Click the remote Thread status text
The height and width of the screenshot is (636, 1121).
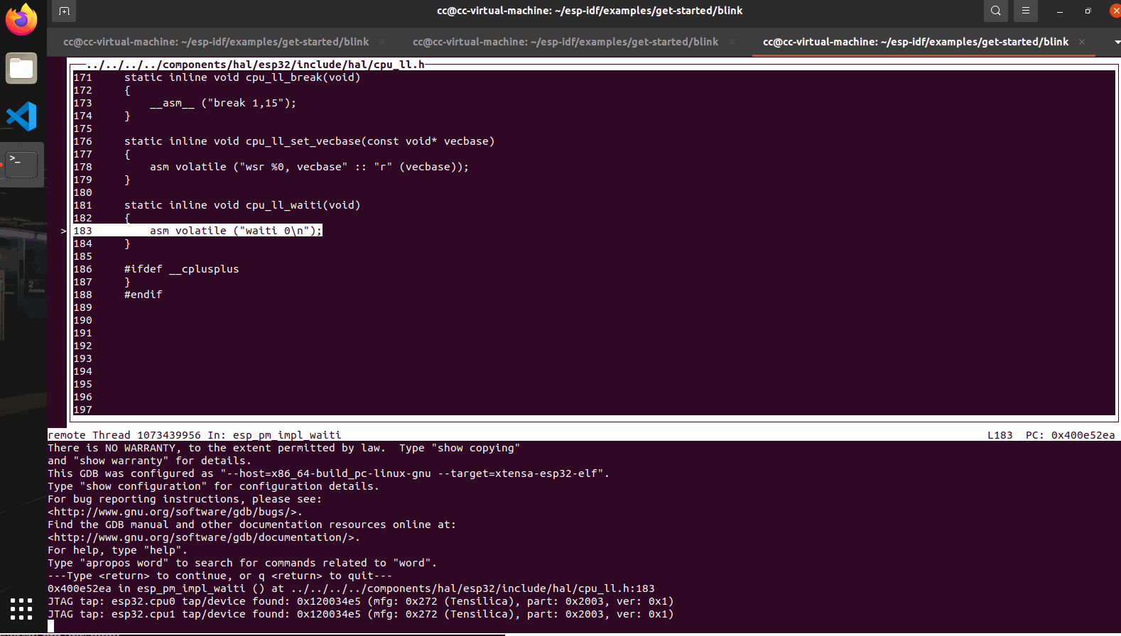click(194, 435)
